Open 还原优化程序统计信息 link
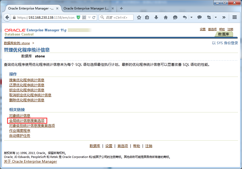 tap(27, 85)
